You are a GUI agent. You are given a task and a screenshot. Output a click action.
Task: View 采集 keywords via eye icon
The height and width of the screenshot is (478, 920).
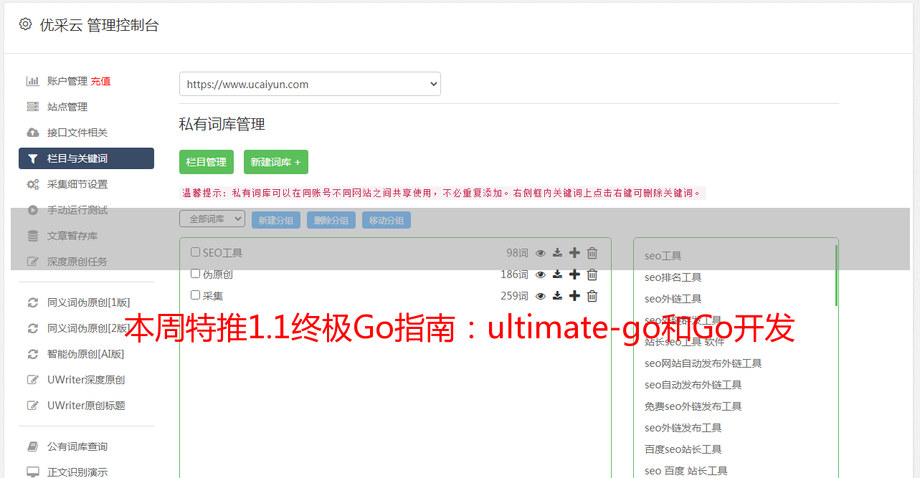541,296
